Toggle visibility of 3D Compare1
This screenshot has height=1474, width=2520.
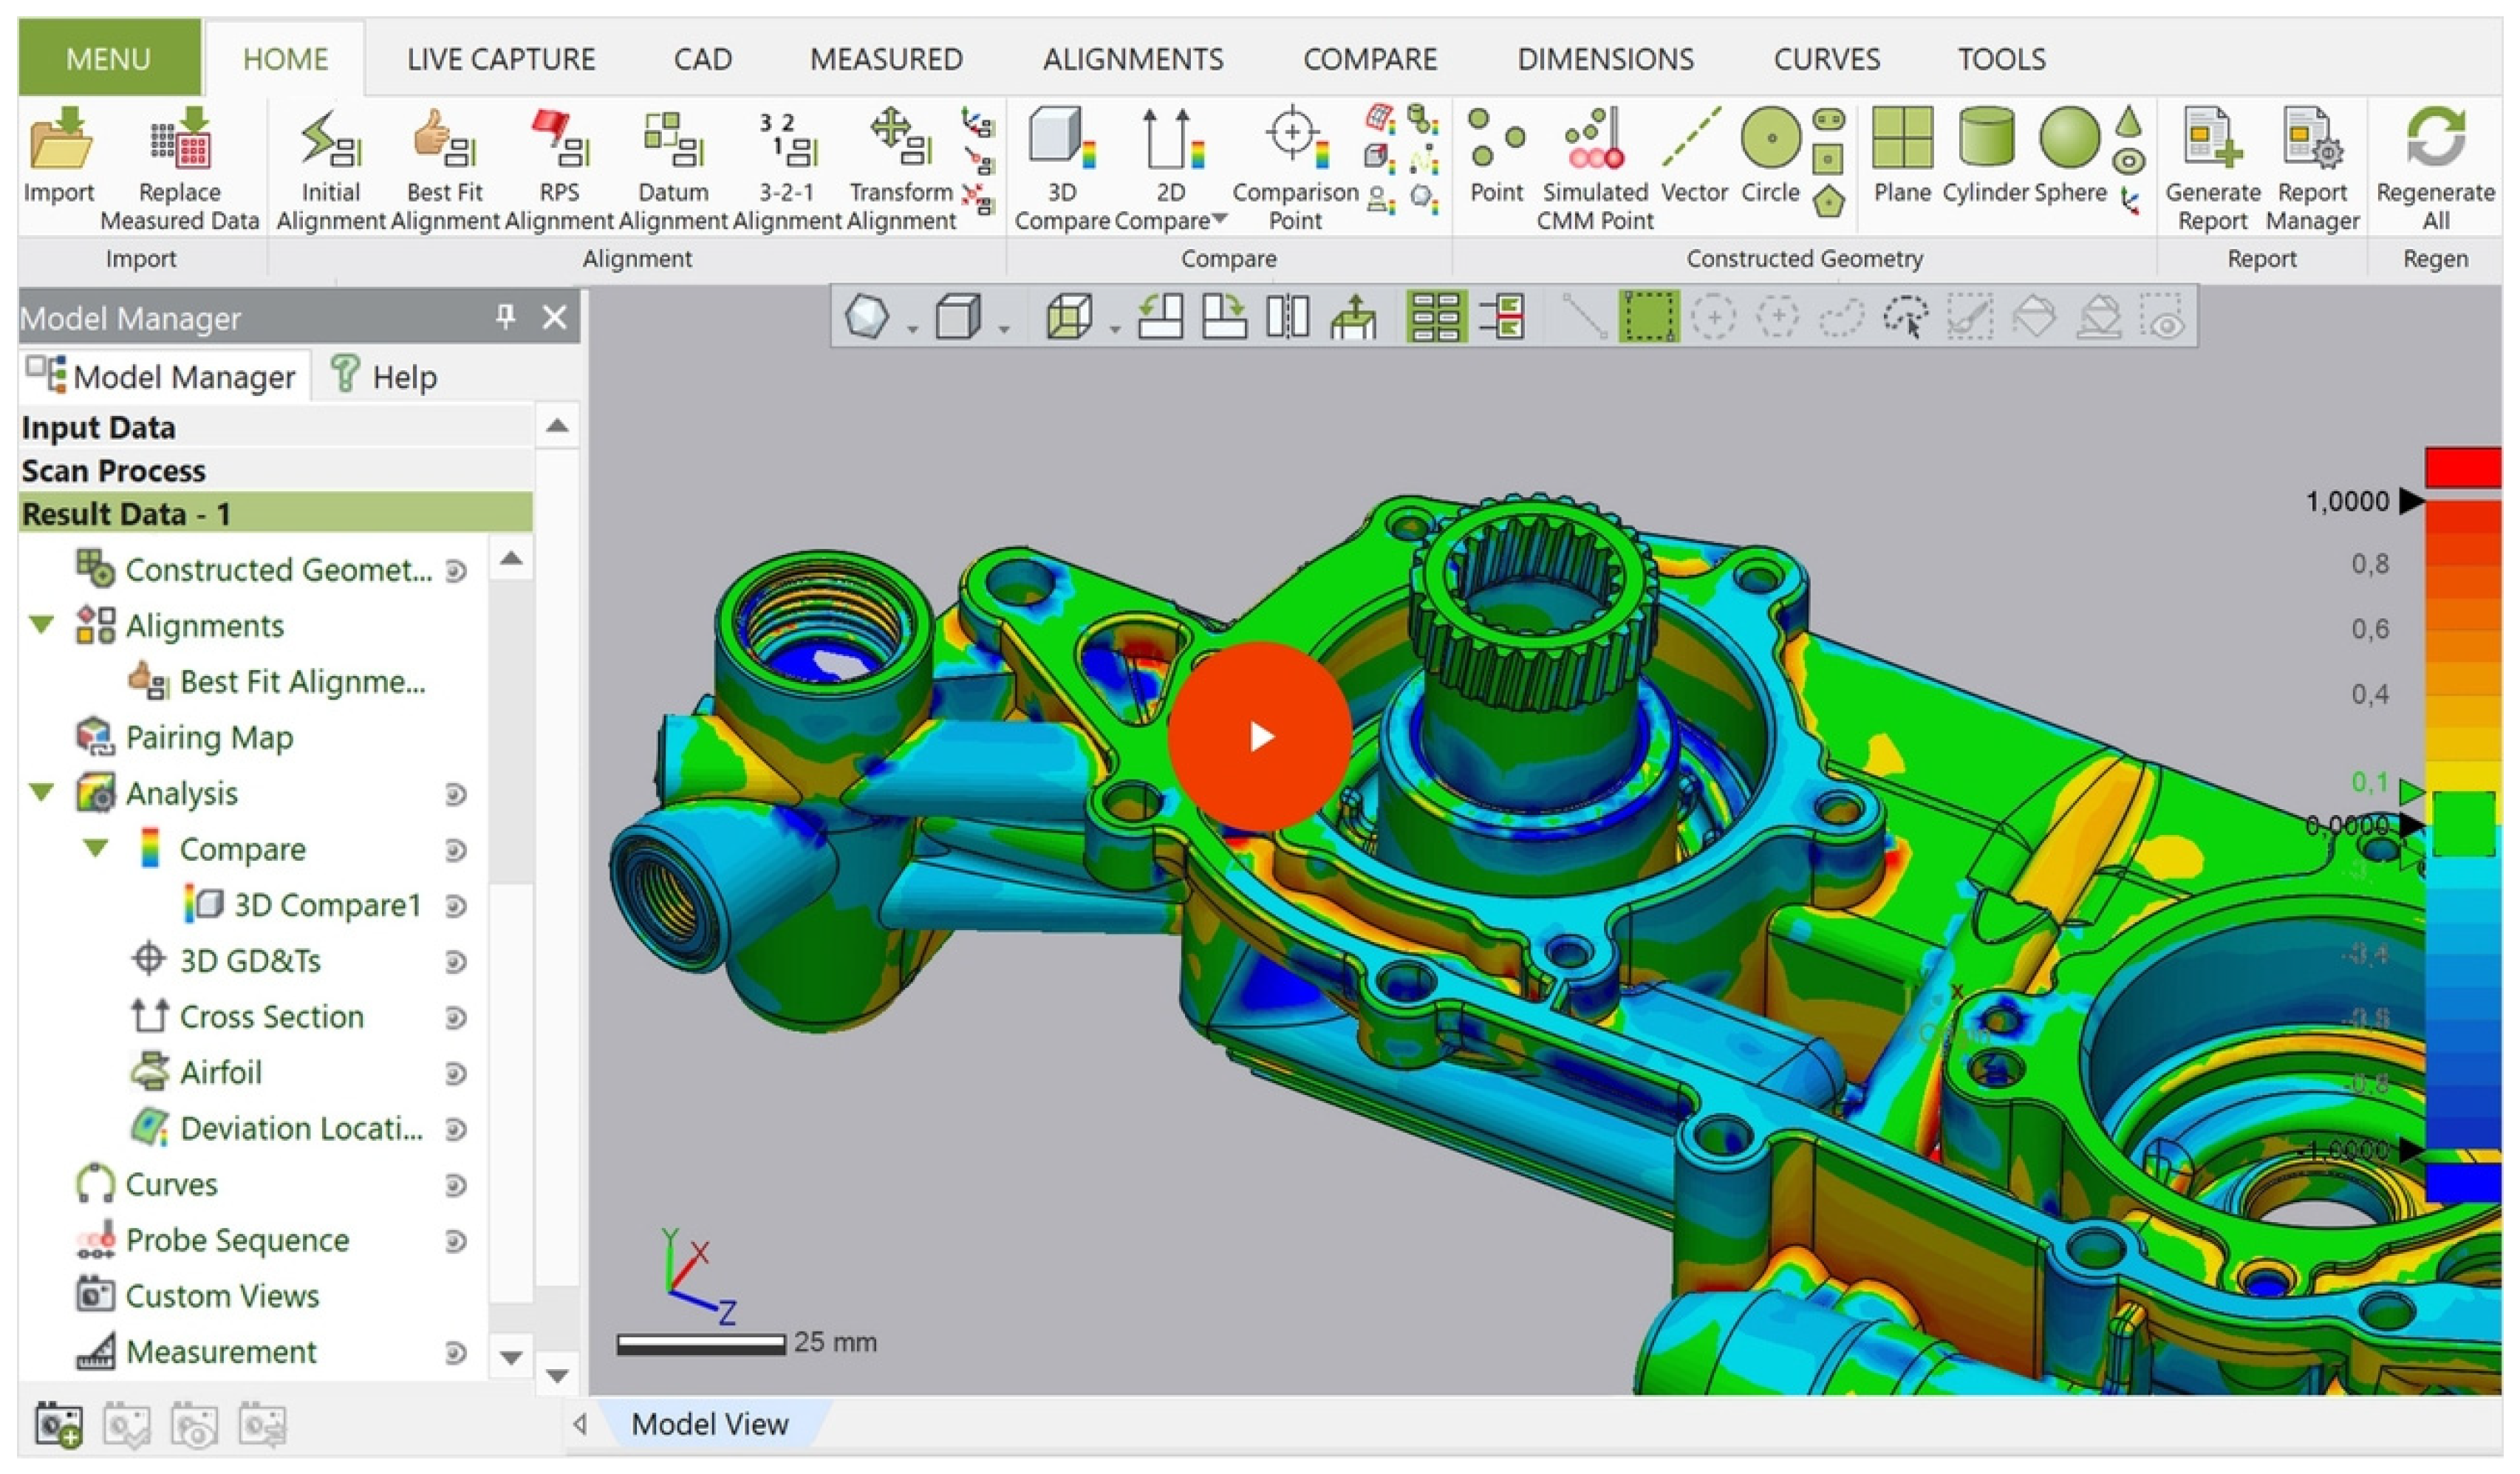point(455,906)
